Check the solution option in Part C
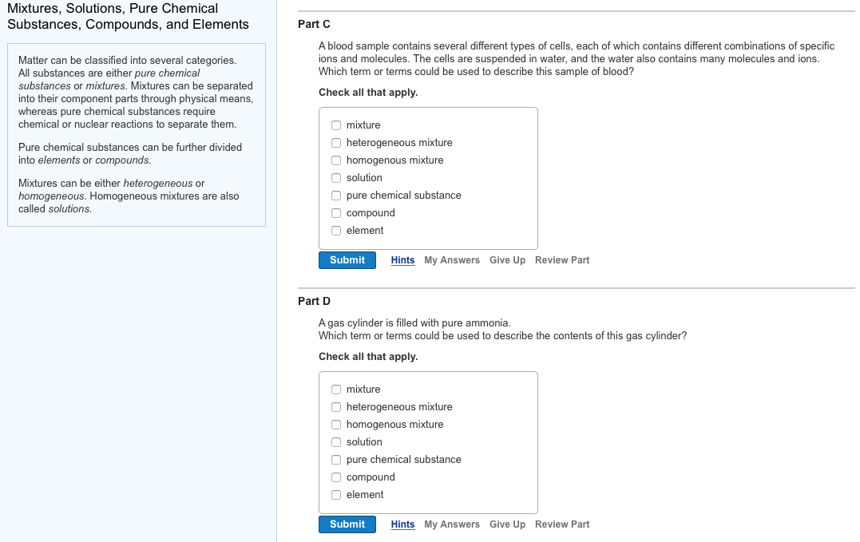 (336, 177)
